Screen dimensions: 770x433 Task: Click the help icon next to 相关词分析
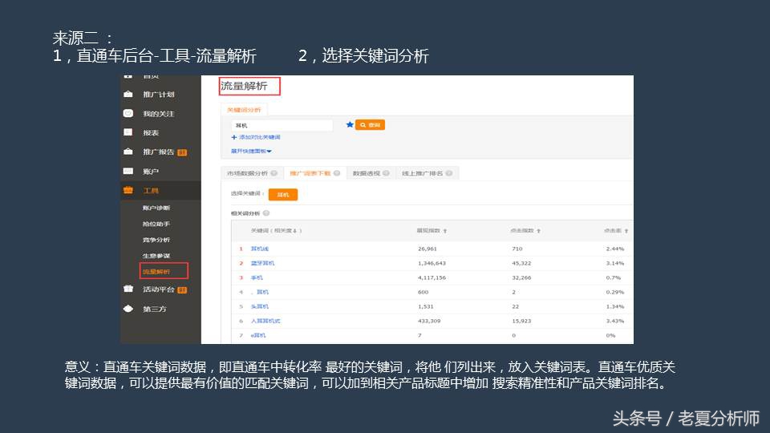pos(266,213)
